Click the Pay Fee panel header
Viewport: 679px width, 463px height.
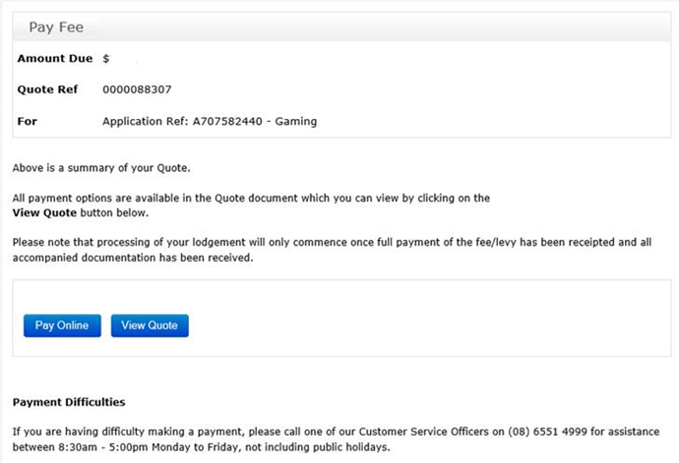pyautogui.click(x=54, y=28)
